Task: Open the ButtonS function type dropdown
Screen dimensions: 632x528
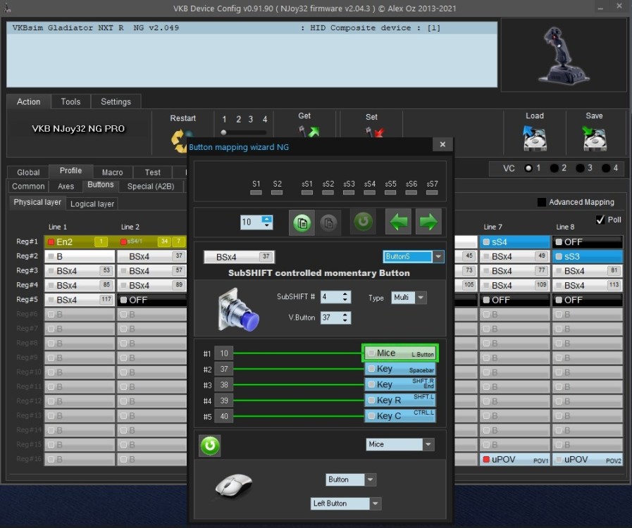Action: click(414, 257)
